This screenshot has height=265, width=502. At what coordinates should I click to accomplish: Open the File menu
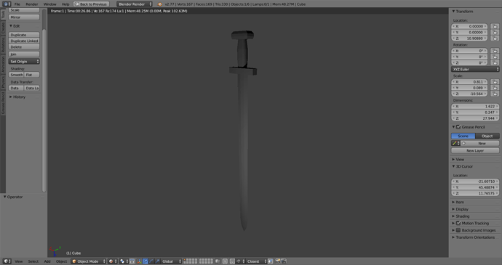(17, 4)
